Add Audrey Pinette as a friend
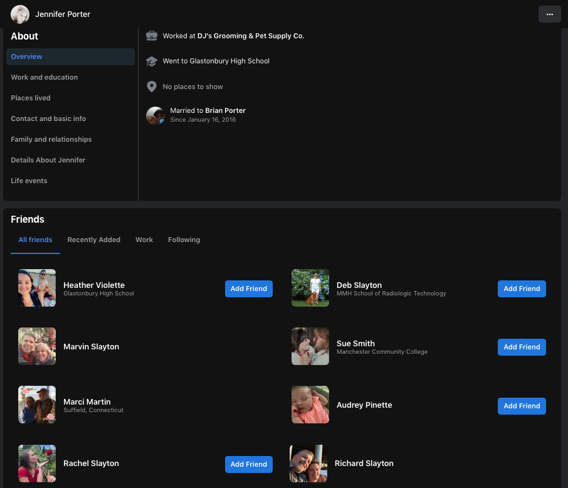568x488 pixels. (x=522, y=406)
